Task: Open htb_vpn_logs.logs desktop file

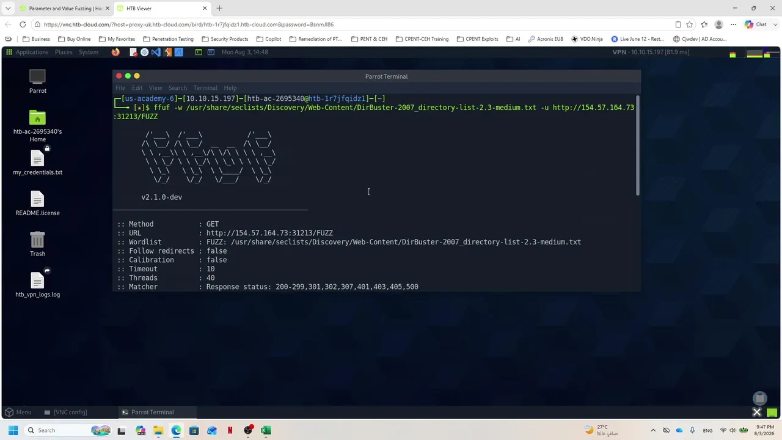Action: (37, 284)
